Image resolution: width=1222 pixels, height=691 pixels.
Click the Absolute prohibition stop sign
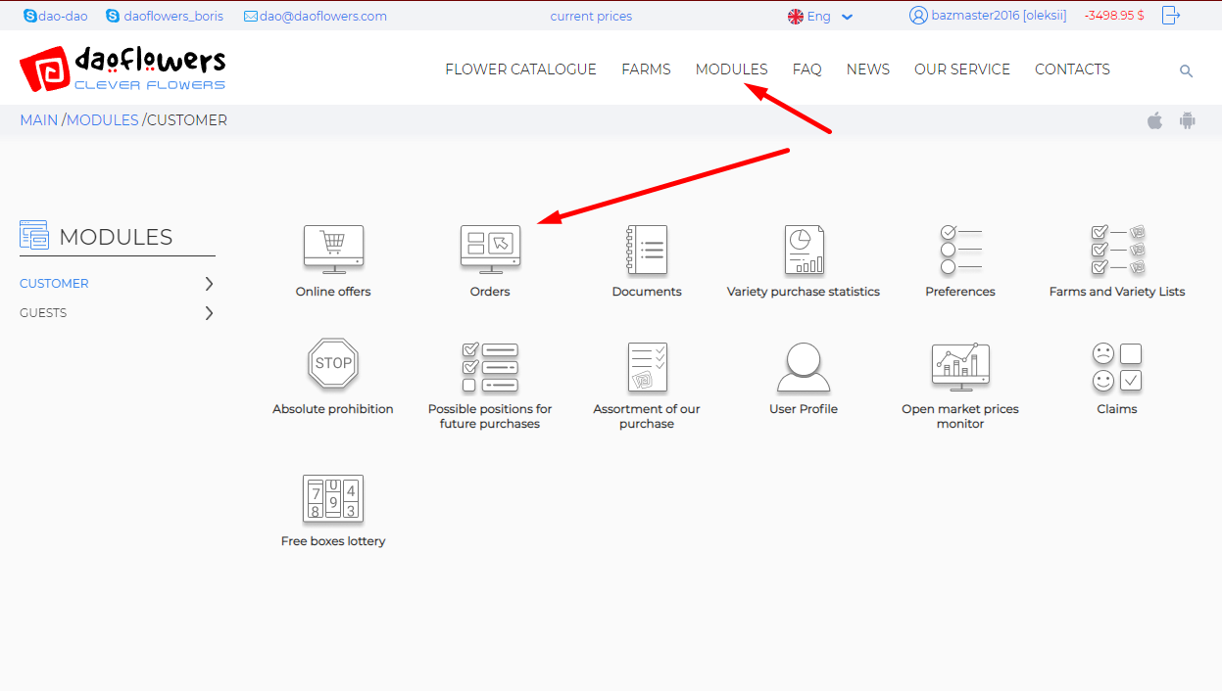[333, 364]
